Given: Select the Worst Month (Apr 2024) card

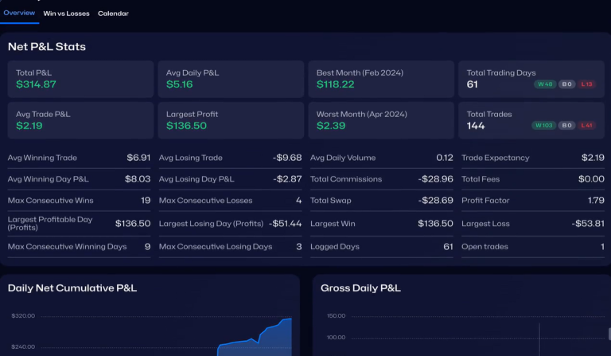Looking at the screenshot, I should [380, 120].
